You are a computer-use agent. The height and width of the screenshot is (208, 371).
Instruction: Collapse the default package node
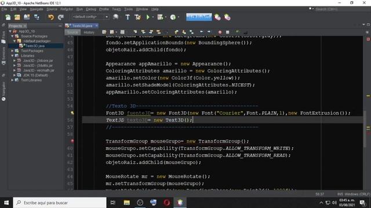pyautogui.click(x=14, y=41)
